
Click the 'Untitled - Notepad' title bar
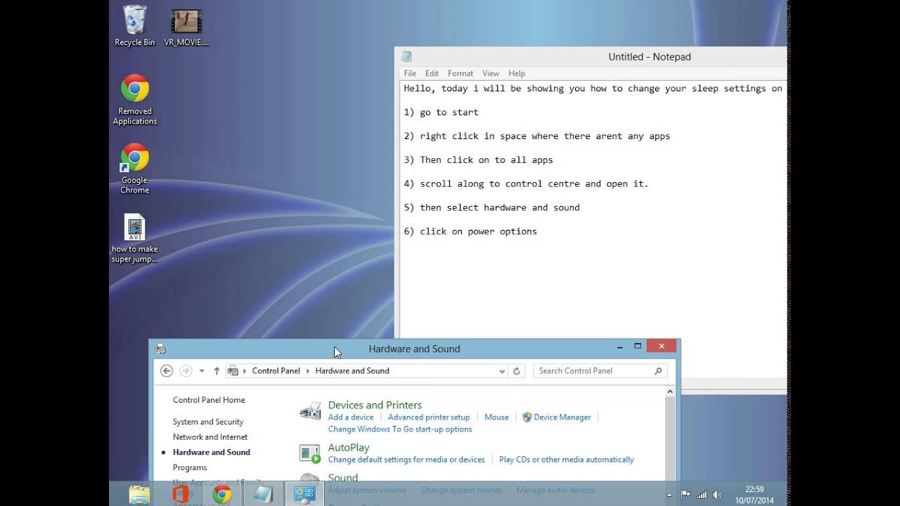650,57
